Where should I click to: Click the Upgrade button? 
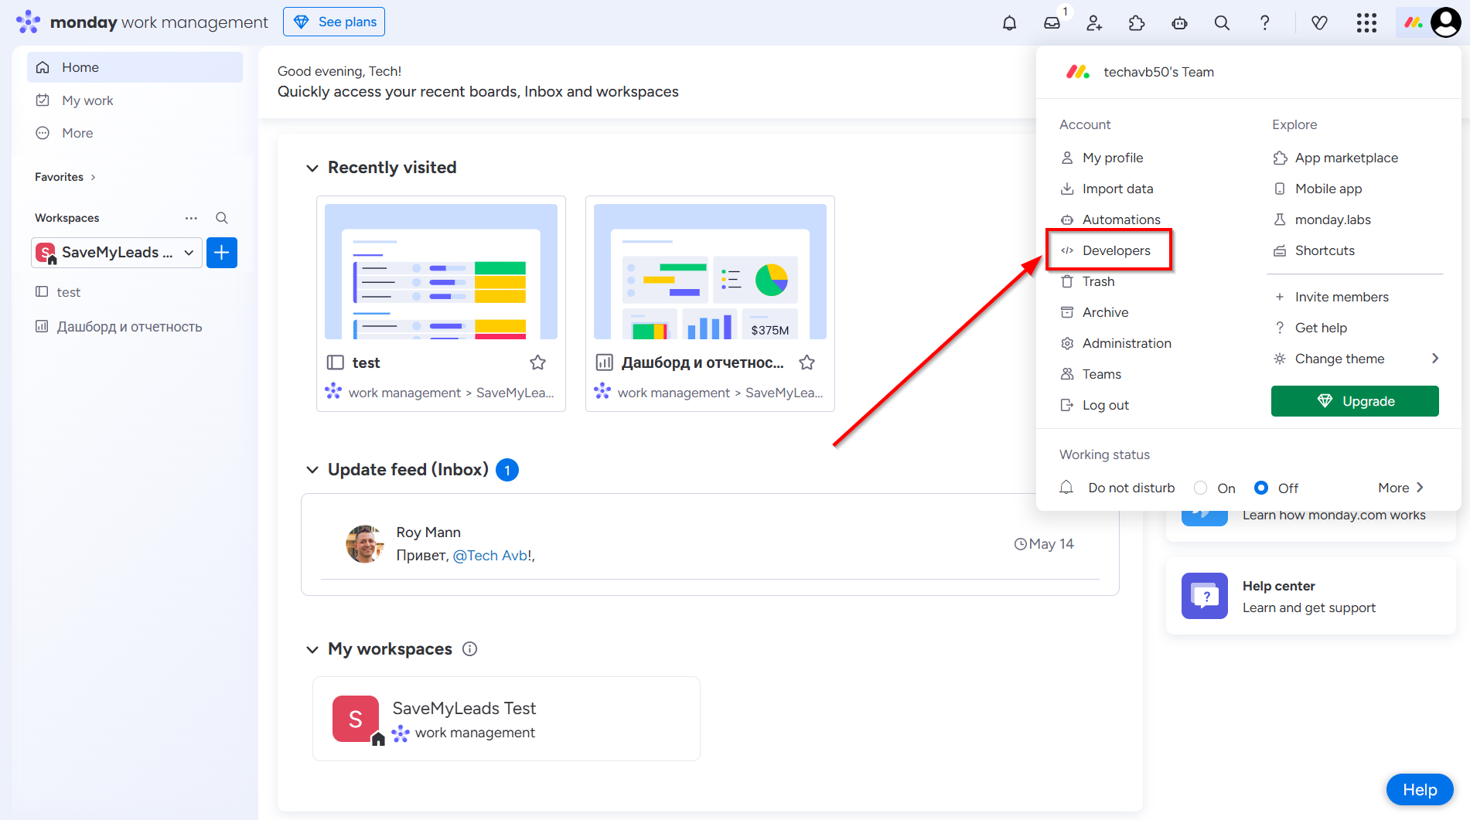pos(1355,401)
